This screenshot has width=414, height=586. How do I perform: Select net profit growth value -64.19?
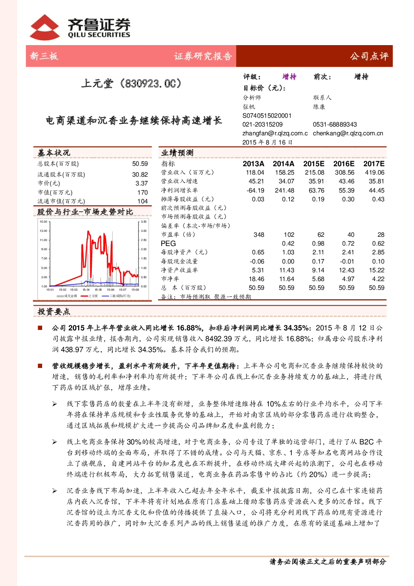point(255,190)
